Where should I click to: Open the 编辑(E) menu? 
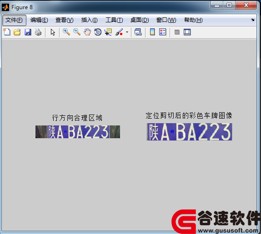39,20
